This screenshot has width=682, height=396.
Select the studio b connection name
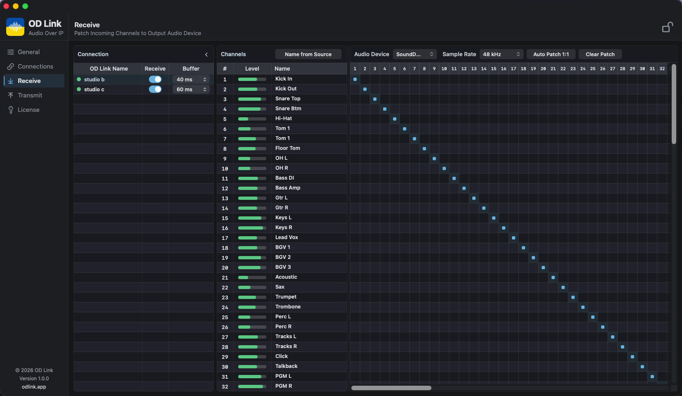click(x=95, y=79)
